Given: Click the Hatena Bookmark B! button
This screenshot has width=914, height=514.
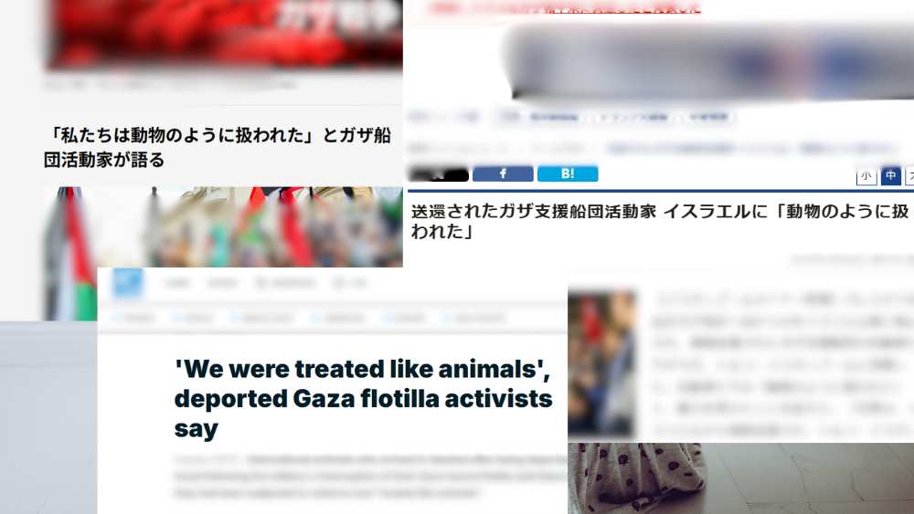Looking at the screenshot, I should coord(568,173).
